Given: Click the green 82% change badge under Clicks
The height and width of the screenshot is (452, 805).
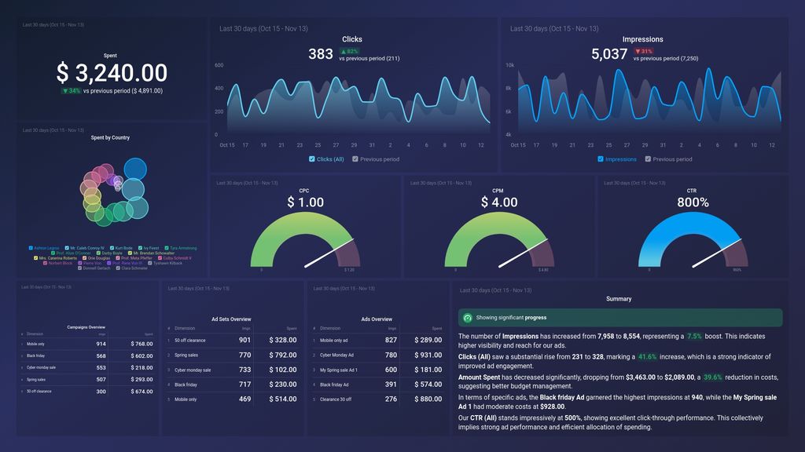Looking at the screenshot, I should 349,51.
